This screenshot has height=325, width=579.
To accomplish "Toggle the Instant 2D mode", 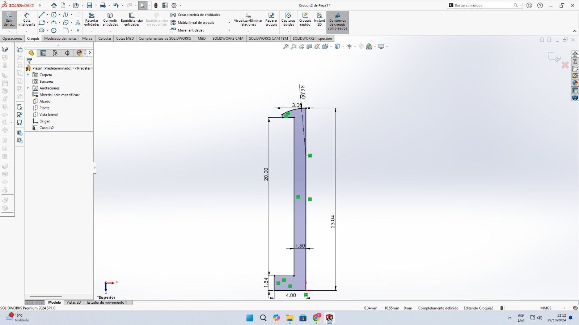I will (x=319, y=19).
